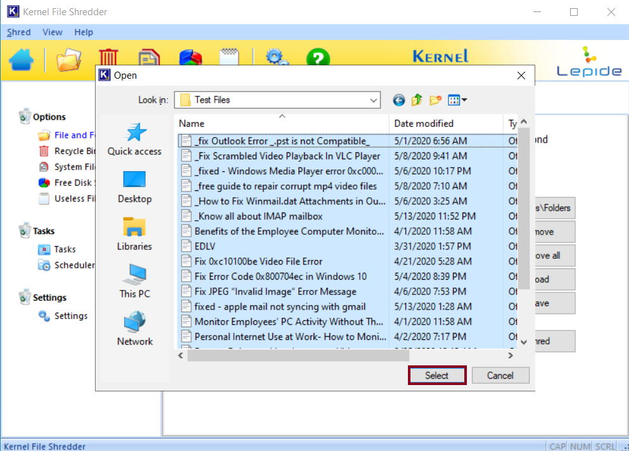629x451 pixels.
Task: Click Free Disk Space option in sidebar
Action: (x=67, y=183)
